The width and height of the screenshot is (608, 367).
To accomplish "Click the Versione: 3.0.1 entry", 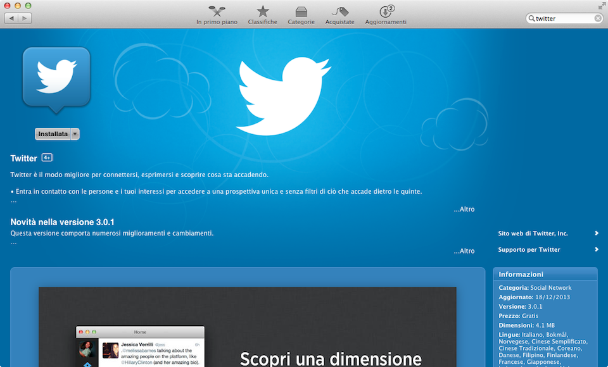I will click(521, 306).
